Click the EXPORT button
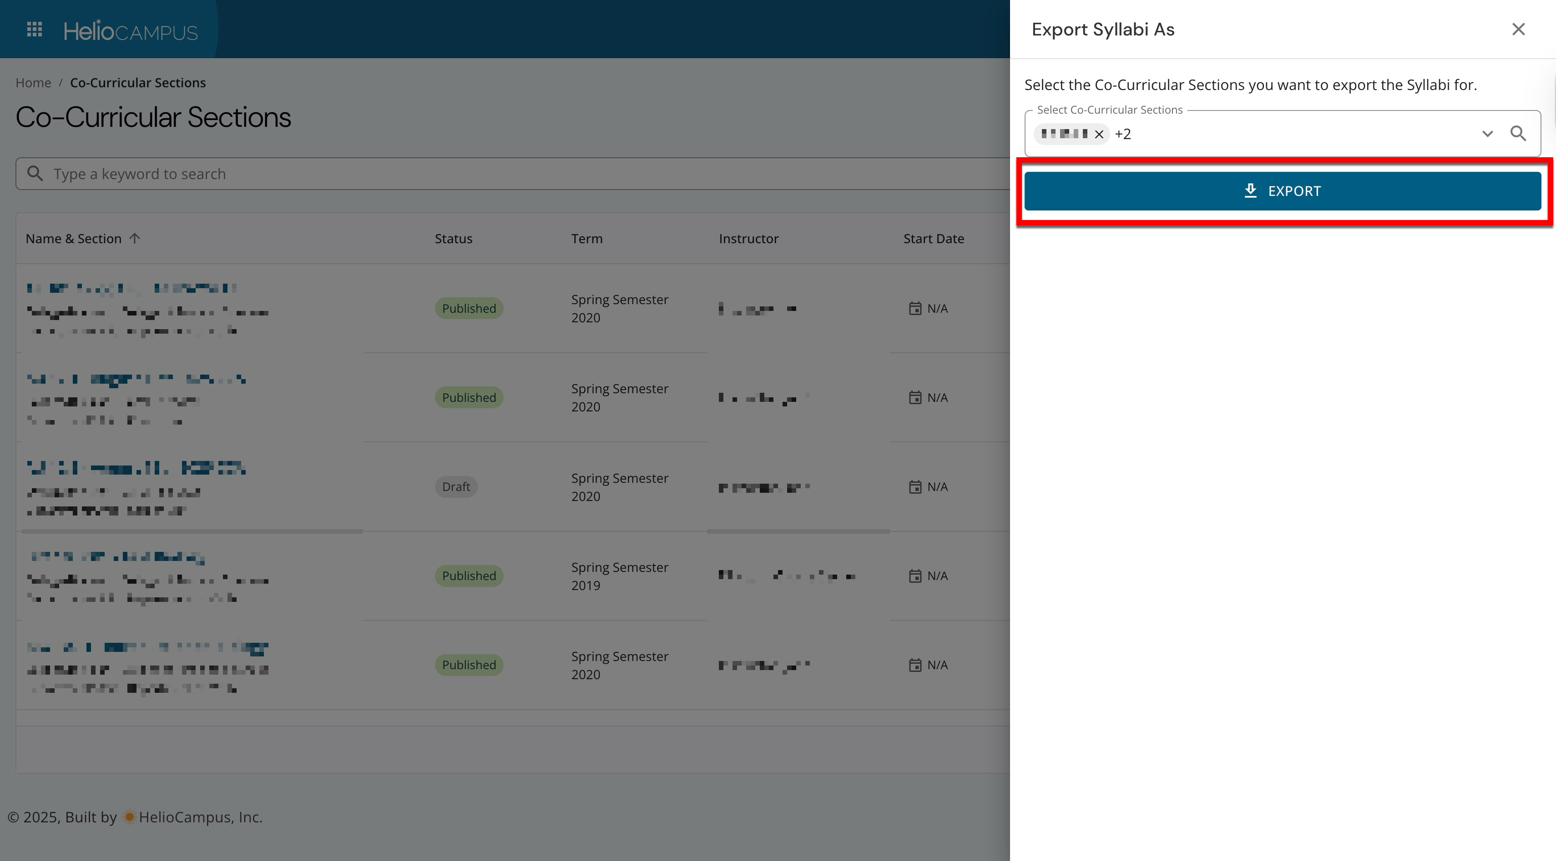 point(1283,191)
